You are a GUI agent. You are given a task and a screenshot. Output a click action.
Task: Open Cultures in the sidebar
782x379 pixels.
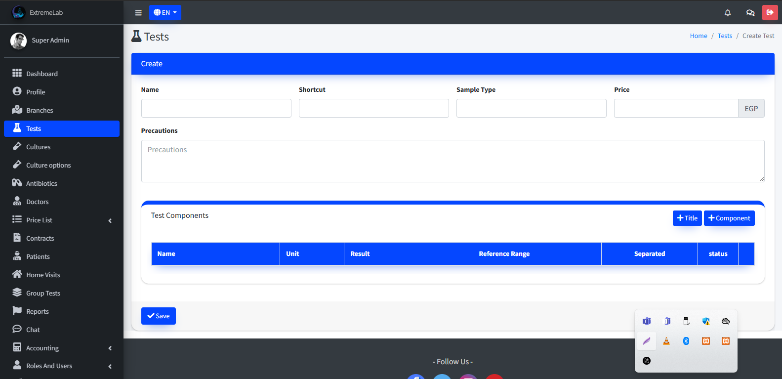tap(39, 147)
